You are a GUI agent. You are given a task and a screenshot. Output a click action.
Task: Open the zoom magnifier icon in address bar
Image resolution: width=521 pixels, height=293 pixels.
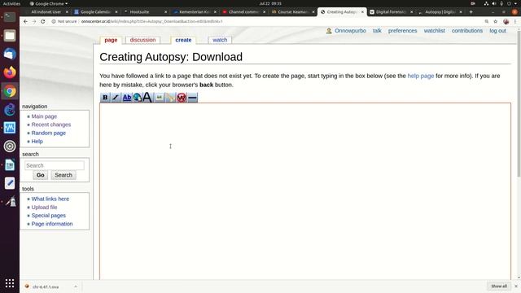[x=487, y=21]
